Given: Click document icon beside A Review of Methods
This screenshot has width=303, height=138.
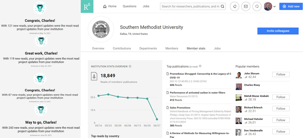Looking at the screenshot, I should [x=168, y=133].
